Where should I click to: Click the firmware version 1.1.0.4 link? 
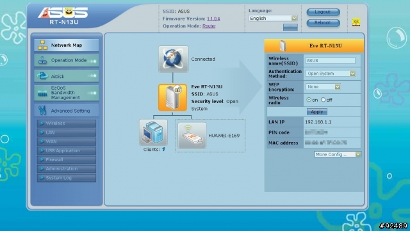[213, 19]
